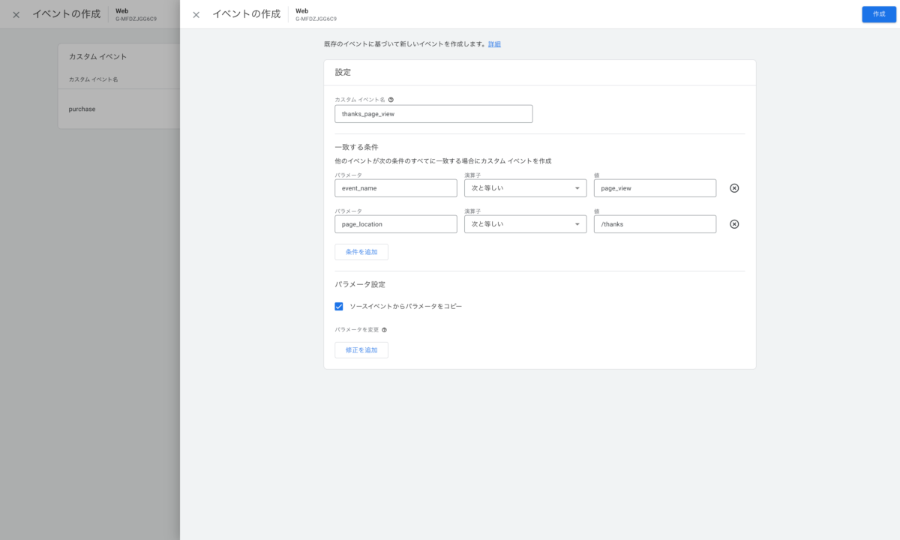The image size is (900, 540).
Task: Uncheck ソースイベントからパラメータをコピー
Action: pos(339,306)
